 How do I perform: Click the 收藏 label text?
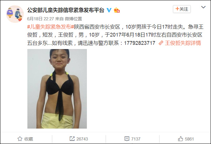point(28,139)
